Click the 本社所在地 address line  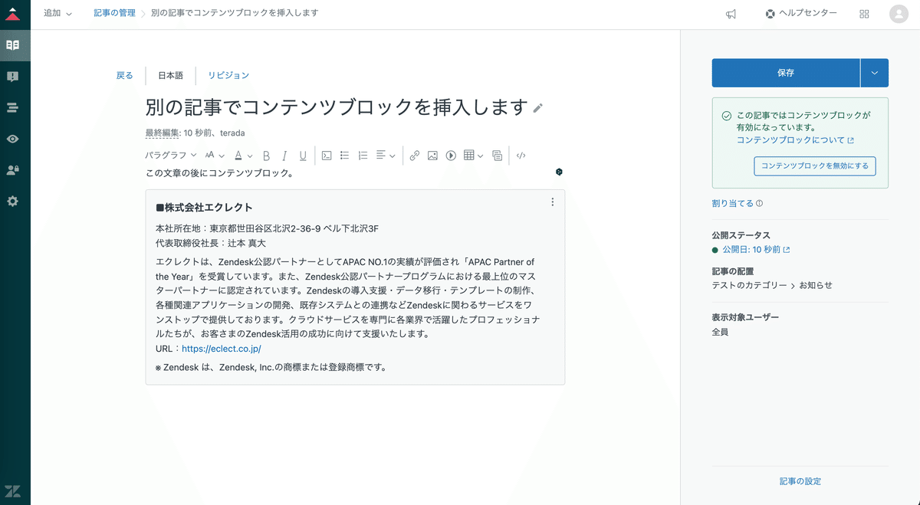tap(267, 228)
